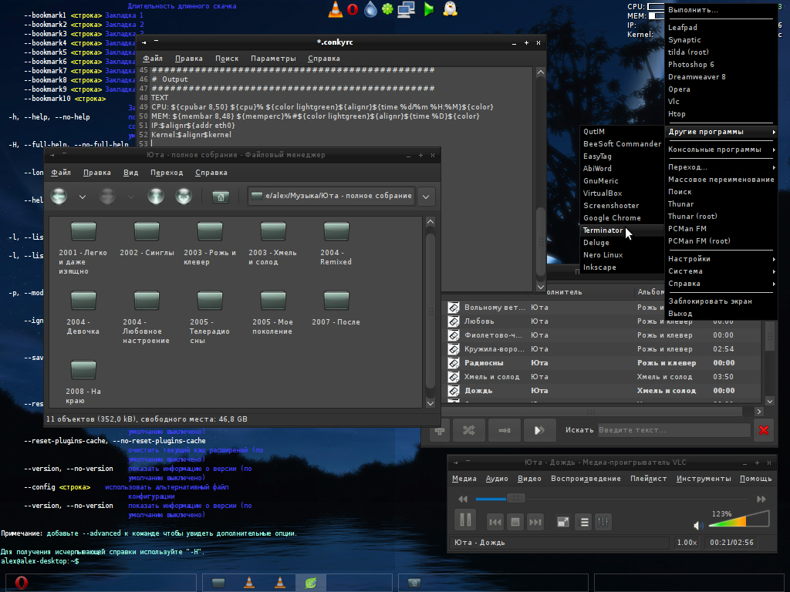Click the Deluge water drop tray icon
This screenshot has width=790, height=592.
pos(371,9)
